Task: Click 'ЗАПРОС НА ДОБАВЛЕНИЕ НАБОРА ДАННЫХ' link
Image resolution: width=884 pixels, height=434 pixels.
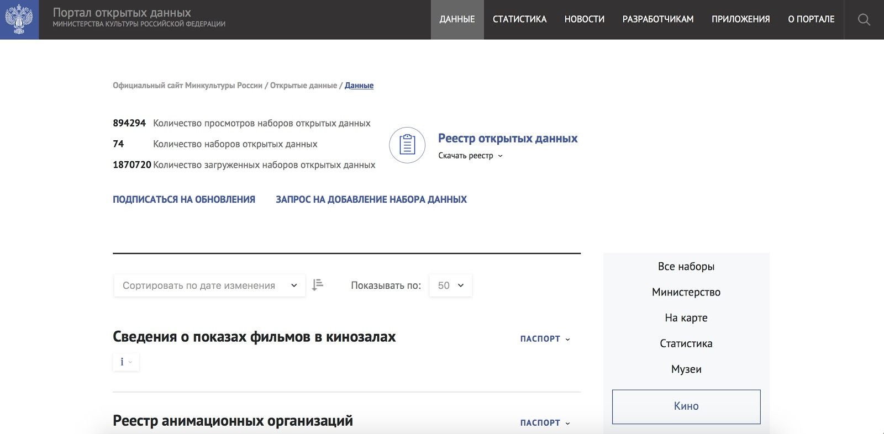Action: point(371,199)
